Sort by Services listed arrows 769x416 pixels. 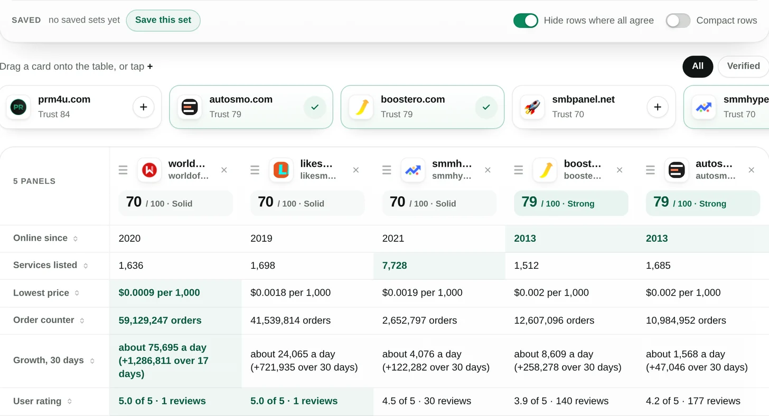[86, 266]
